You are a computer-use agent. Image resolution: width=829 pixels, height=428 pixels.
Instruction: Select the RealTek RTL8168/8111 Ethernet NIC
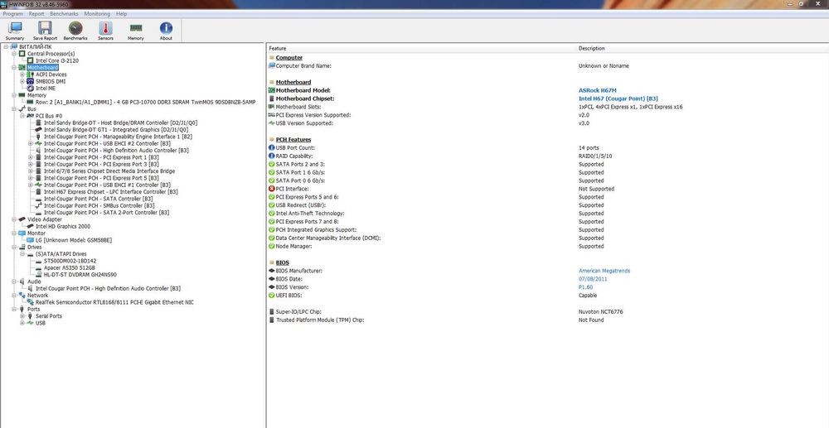(x=114, y=302)
